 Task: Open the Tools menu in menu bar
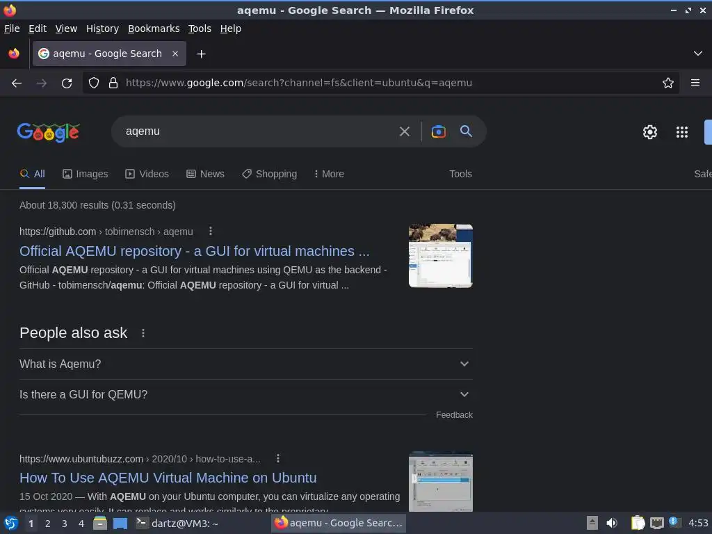coord(200,29)
